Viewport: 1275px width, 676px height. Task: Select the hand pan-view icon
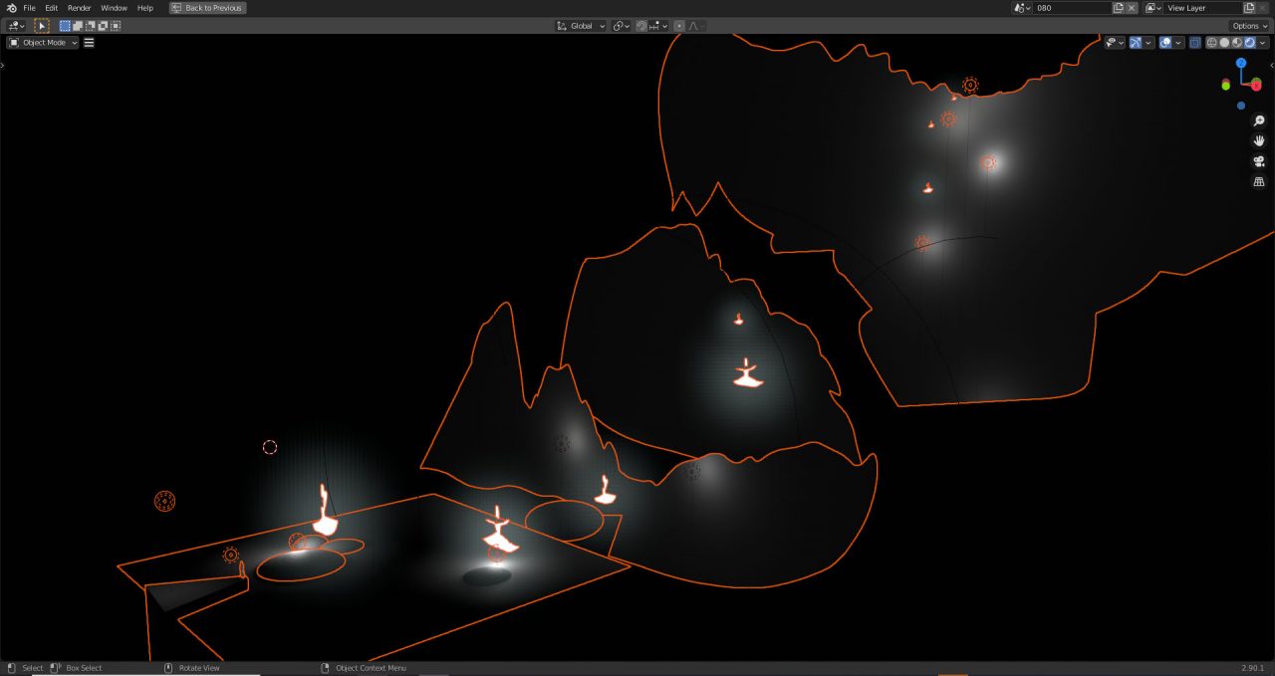(1258, 140)
